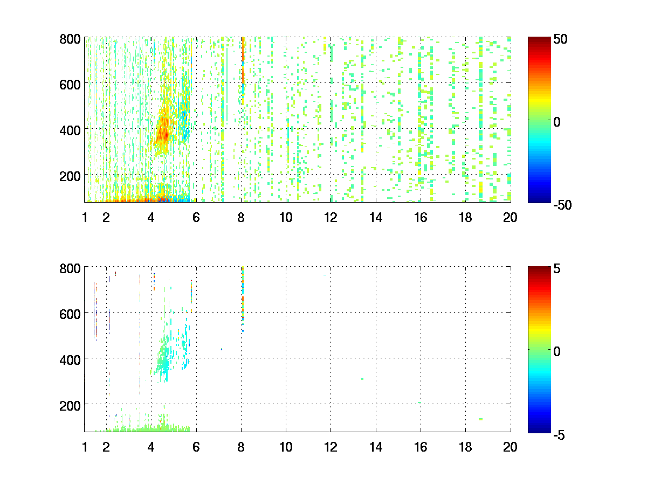Click the upper plot's x-axis tick 12

pyautogui.click(x=331, y=218)
